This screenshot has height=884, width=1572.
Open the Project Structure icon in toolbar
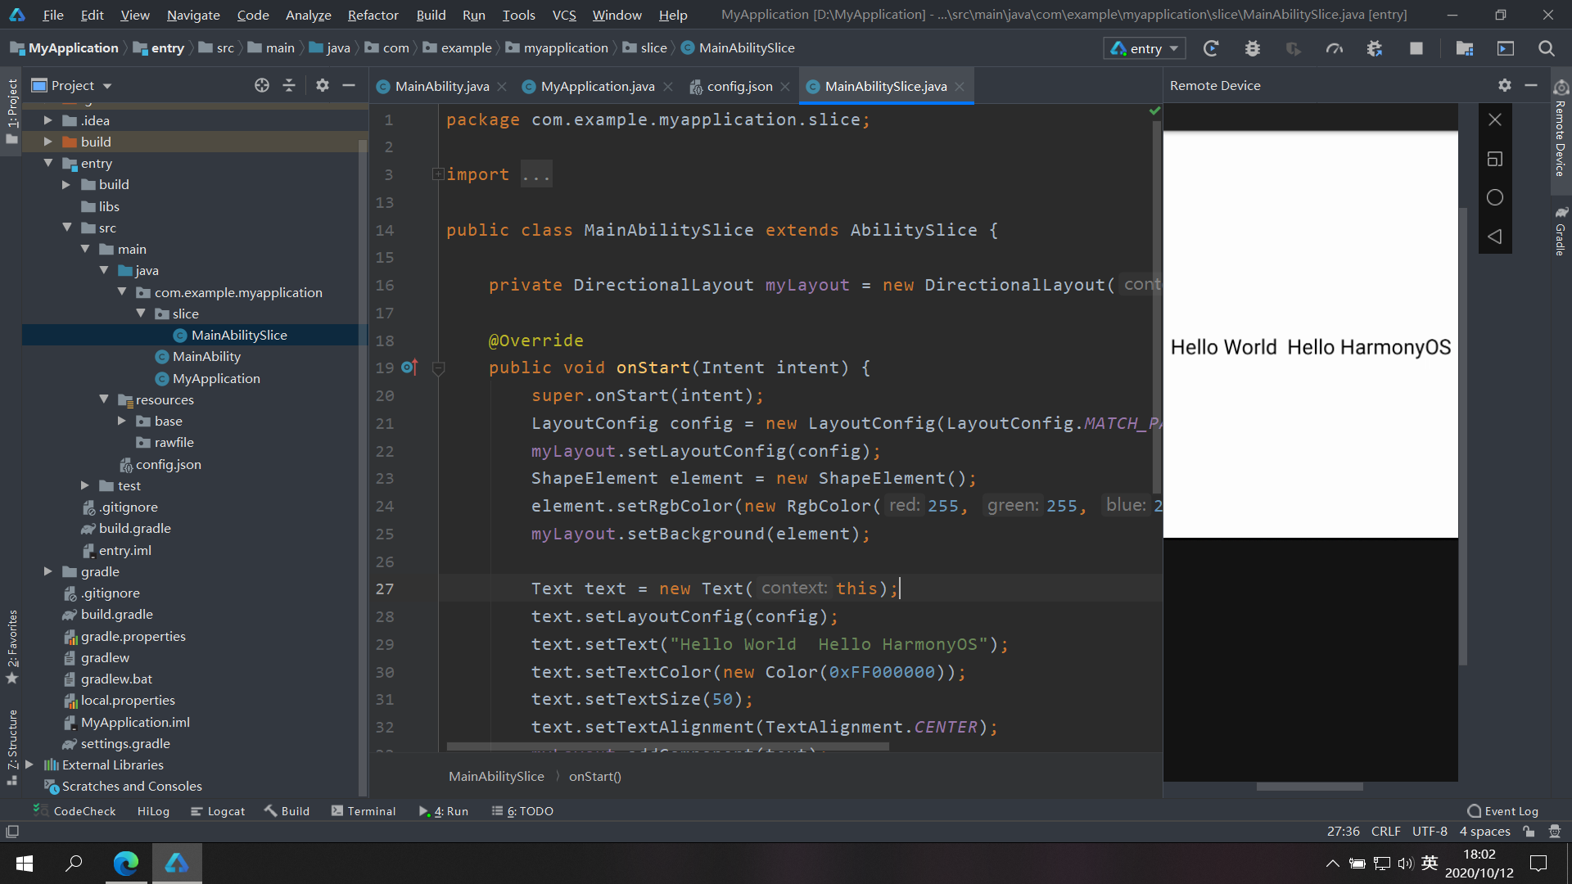(x=1465, y=48)
